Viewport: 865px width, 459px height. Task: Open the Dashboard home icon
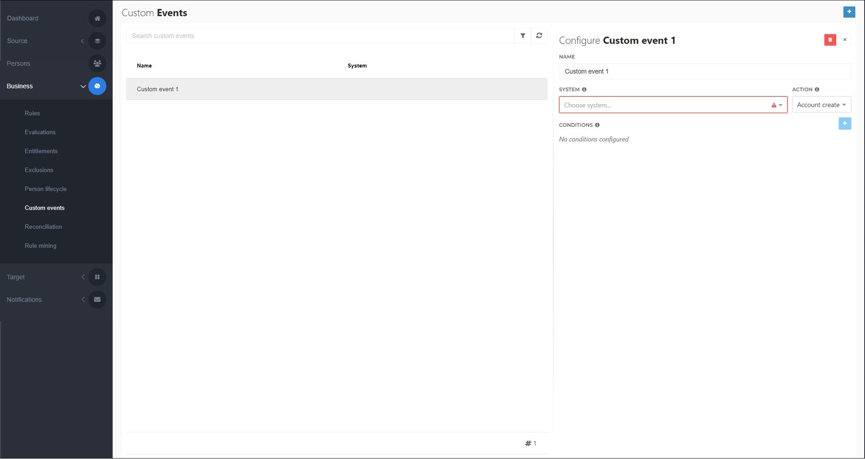[x=97, y=18]
